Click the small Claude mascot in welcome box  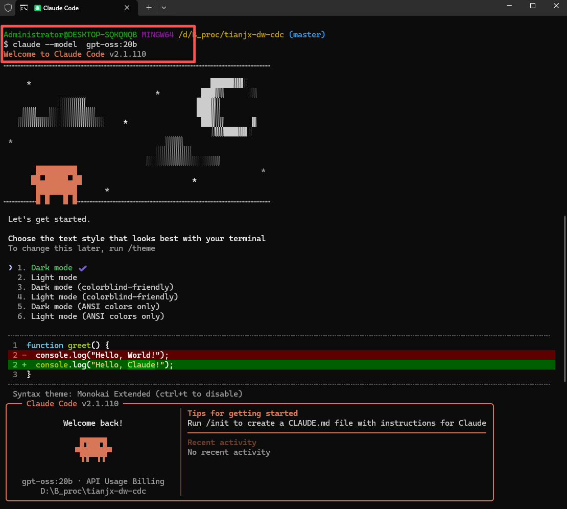click(93, 450)
